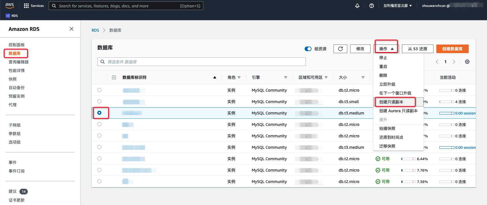Open table preferences gear icon
Image resolution: width=487 pixels, height=205 pixels.
(467, 62)
